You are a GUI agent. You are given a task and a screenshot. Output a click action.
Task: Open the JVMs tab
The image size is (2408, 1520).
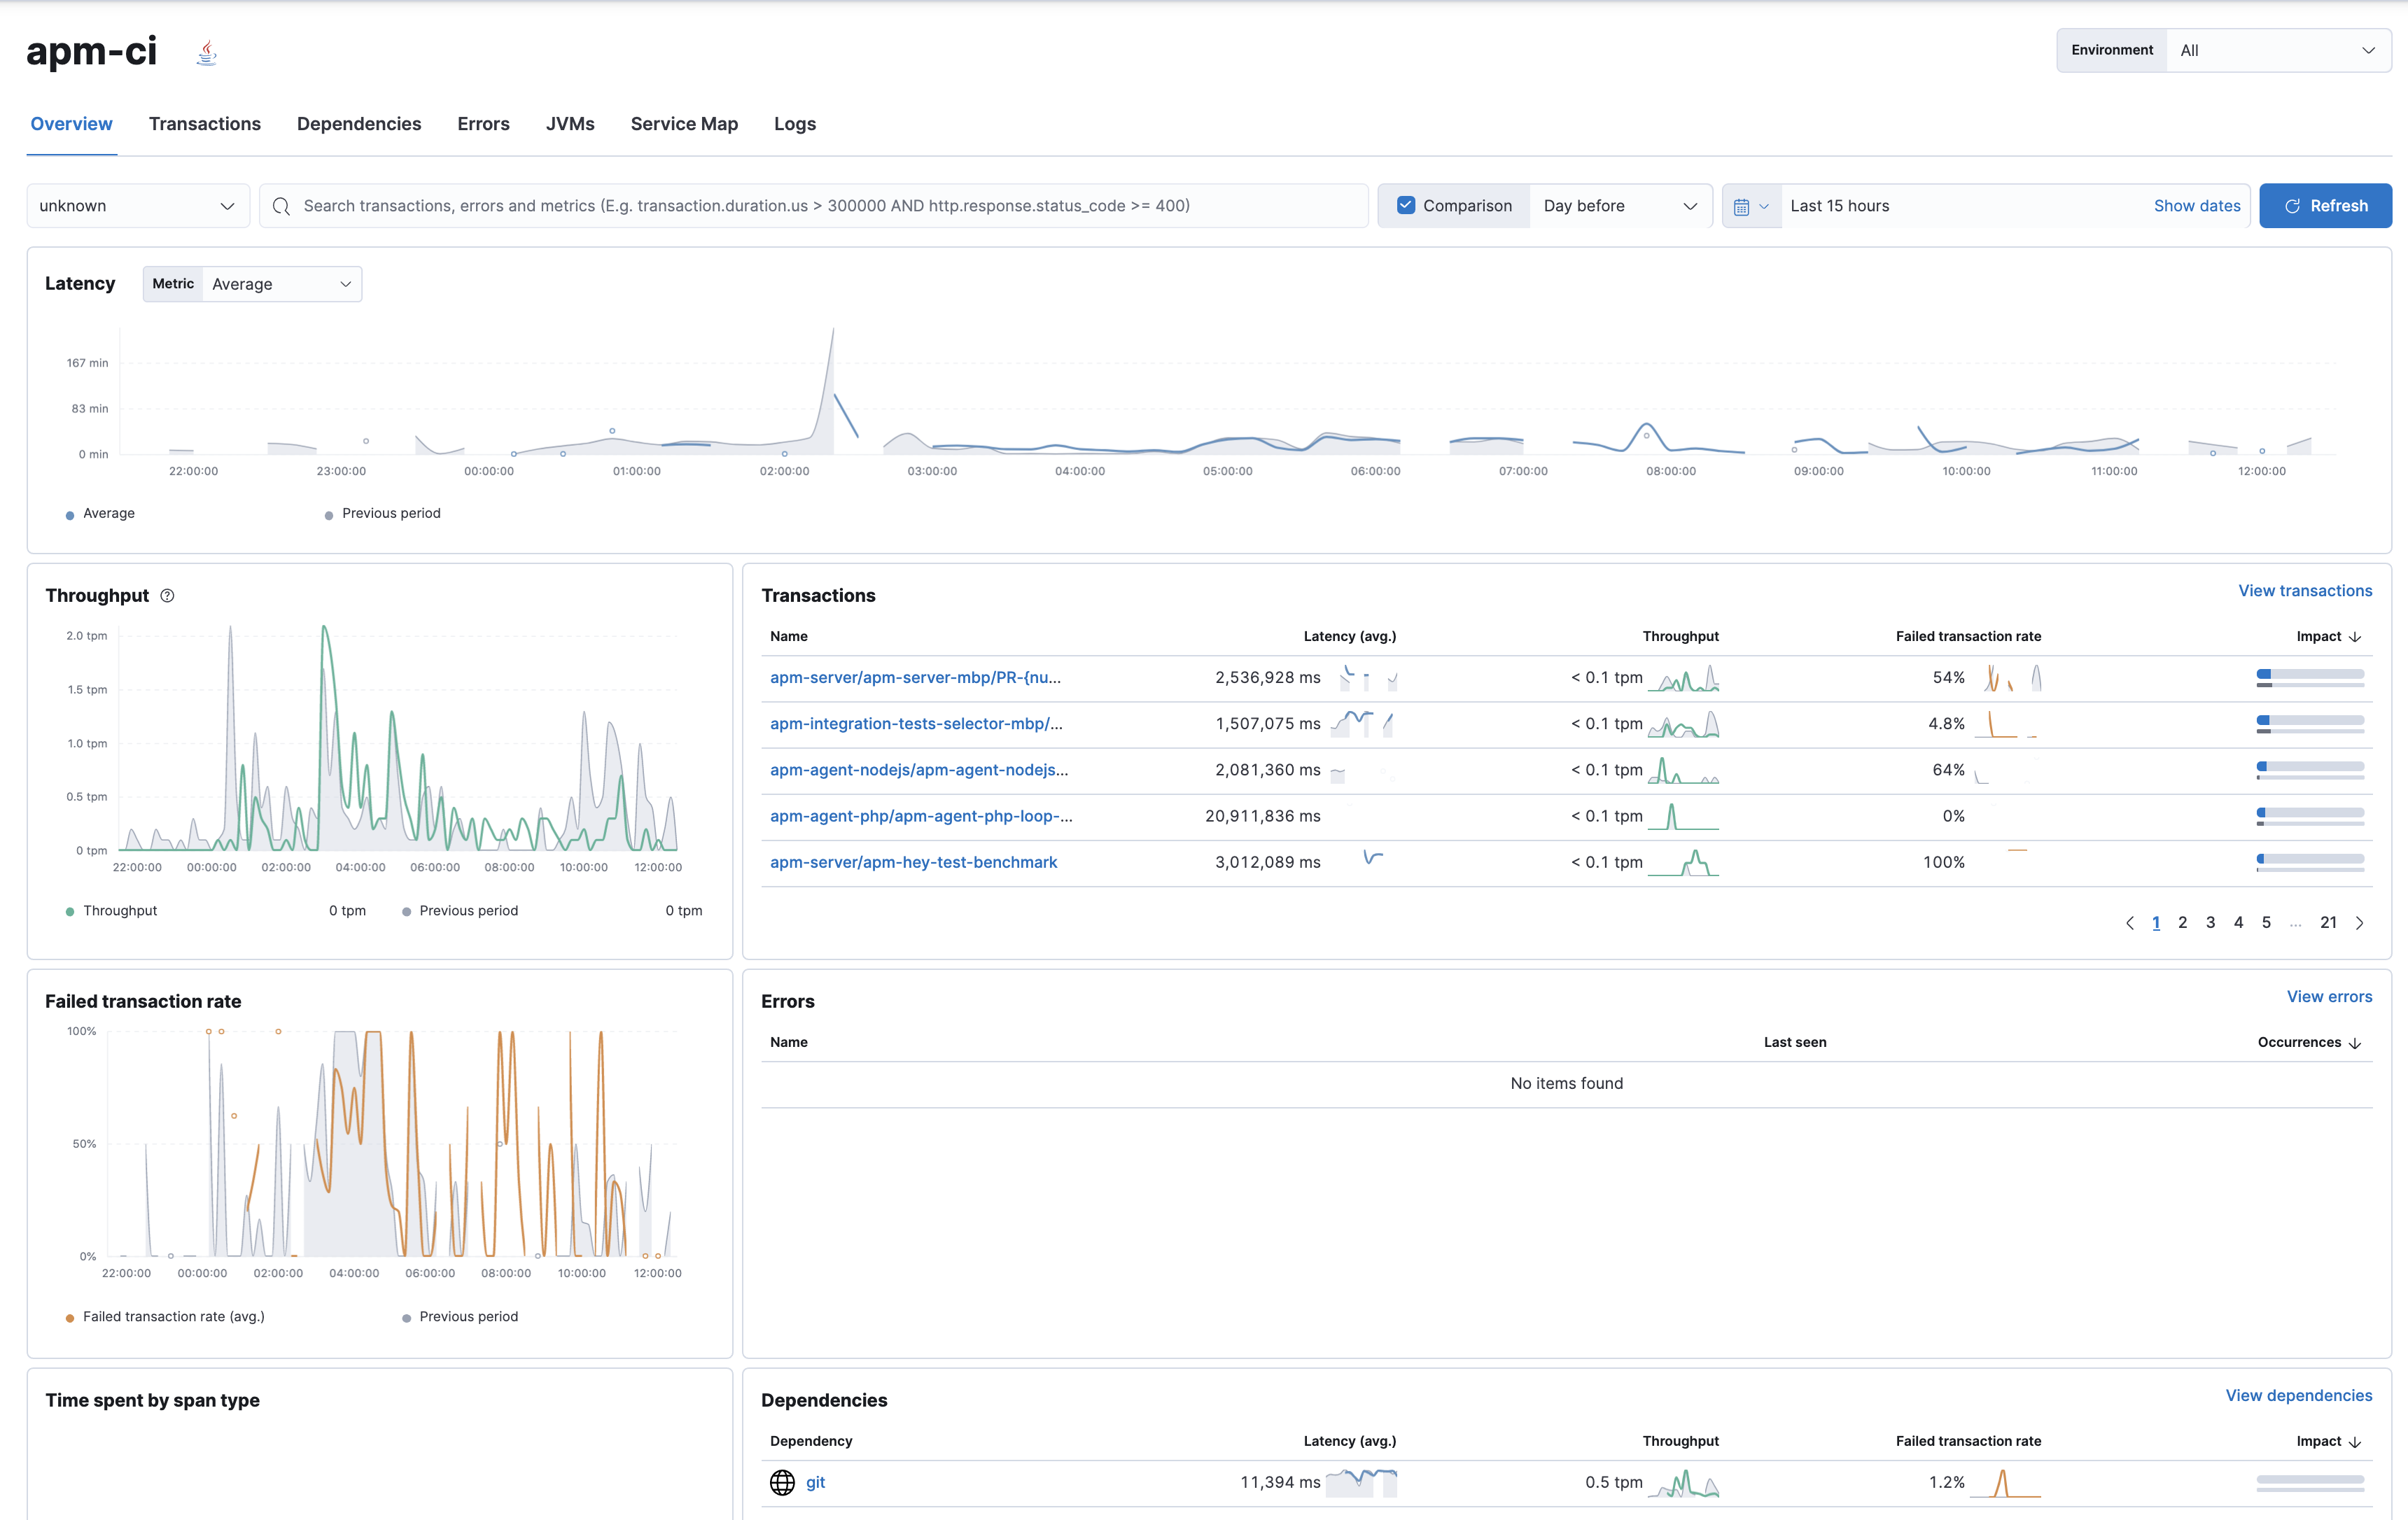pyautogui.click(x=570, y=124)
